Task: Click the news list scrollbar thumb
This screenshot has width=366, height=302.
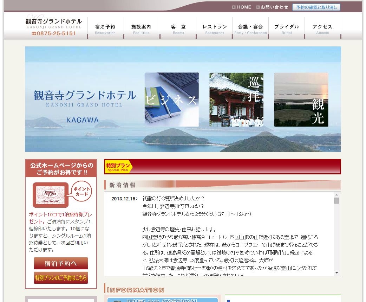Action: [x=336, y=201]
